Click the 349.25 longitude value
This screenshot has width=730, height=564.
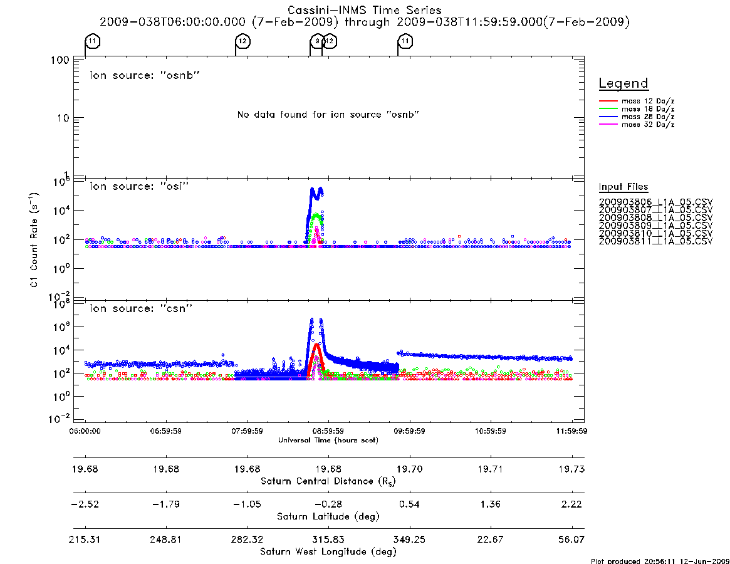409,540
